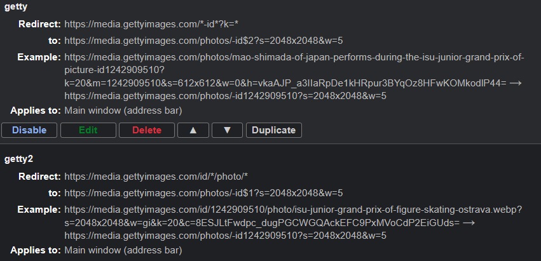Click the "Redirect:" label in getty rule
The image size is (541, 261).
[40, 24]
